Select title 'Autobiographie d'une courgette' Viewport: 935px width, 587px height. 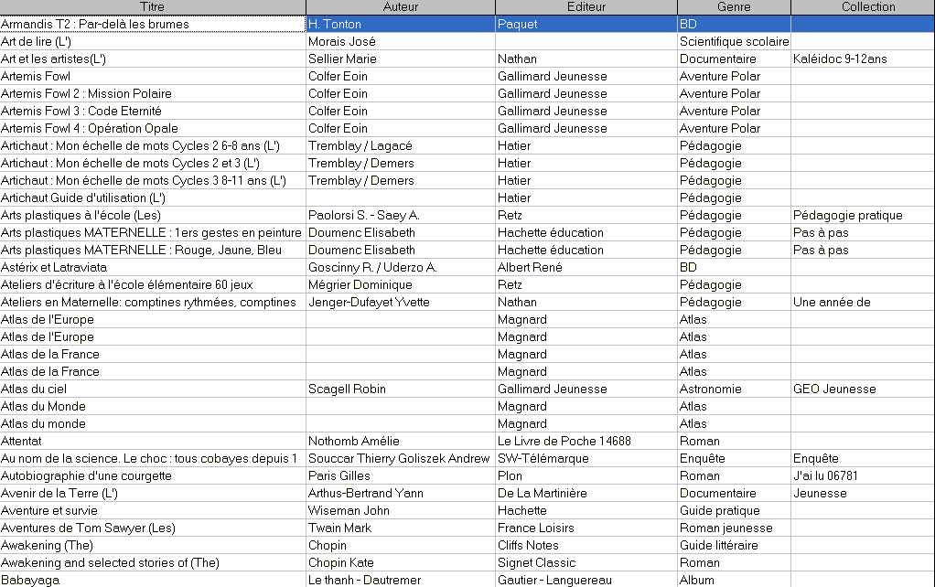coord(86,475)
